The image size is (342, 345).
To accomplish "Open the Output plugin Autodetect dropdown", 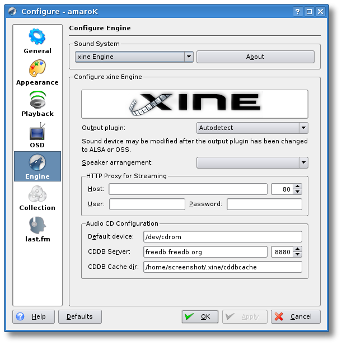I will pos(303,128).
